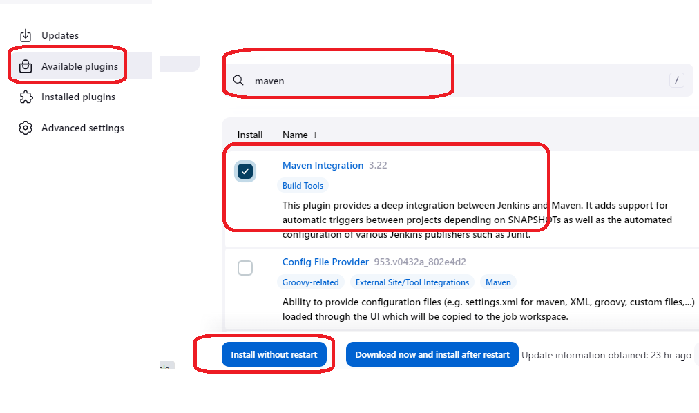This screenshot has height=413, width=699.
Task: Open the Maven Integration plugin link
Action: tap(323, 165)
